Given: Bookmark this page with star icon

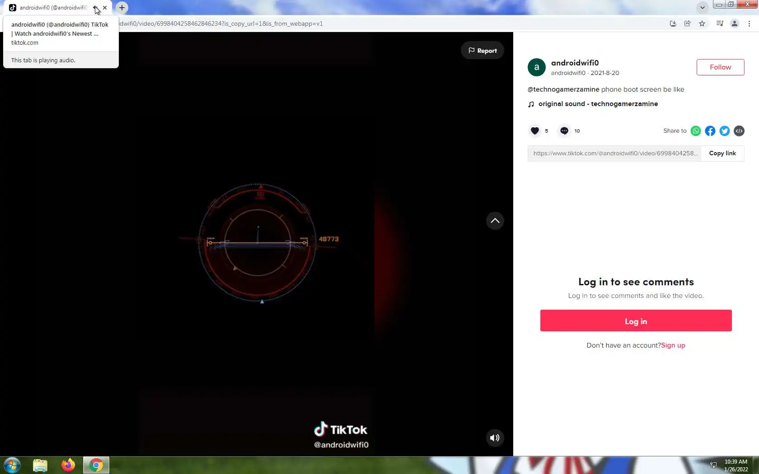Looking at the screenshot, I should click(702, 23).
